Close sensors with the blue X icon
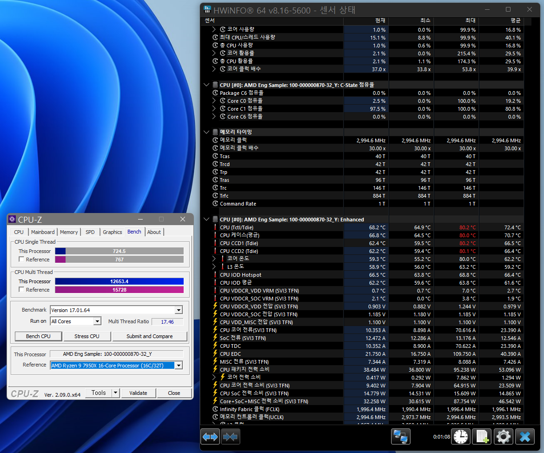Viewport: 544px width, 453px height. coord(525,436)
